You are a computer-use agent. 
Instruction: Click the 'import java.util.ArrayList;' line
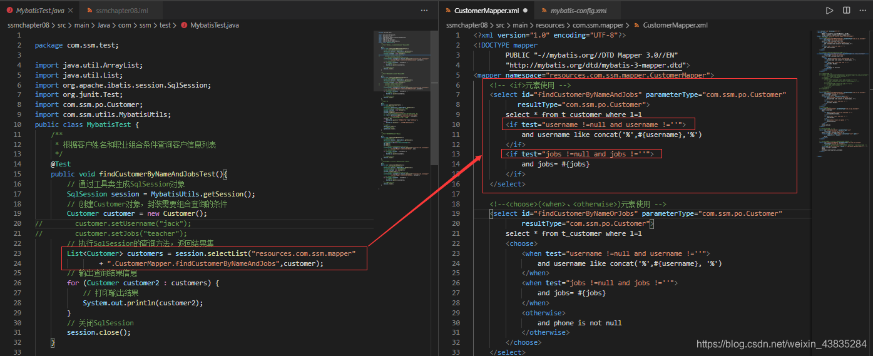89,65
